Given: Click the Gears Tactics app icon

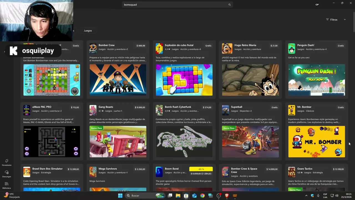Looking at the screenshot, I should [291, 172].
